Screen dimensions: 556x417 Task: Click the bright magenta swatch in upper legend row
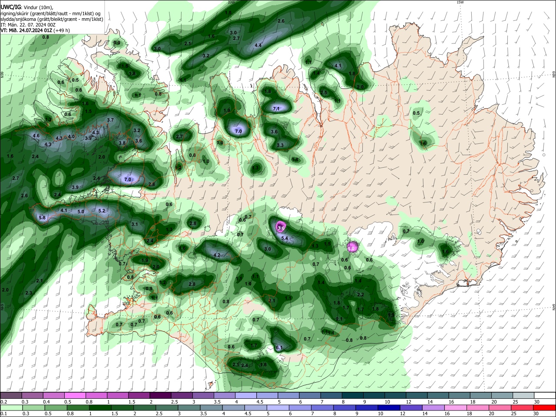75,396
